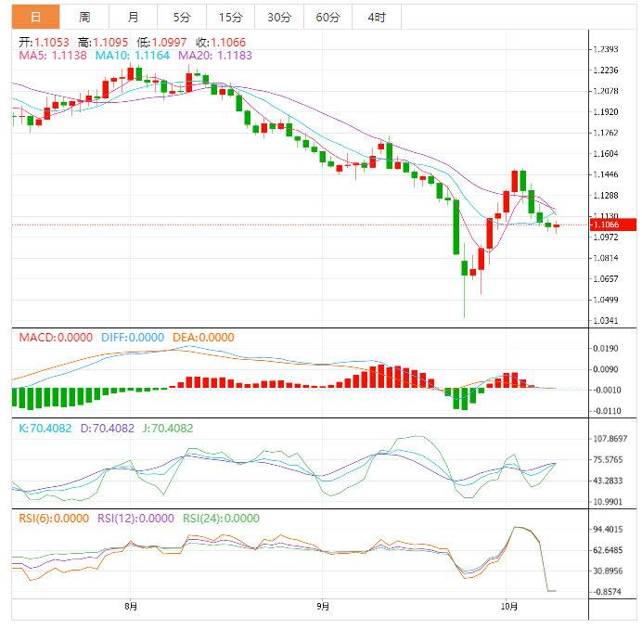Click the D:70.4082 label
The width and height of the screenshot is (642, 629).
[x=108, y=429]
